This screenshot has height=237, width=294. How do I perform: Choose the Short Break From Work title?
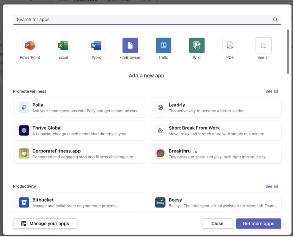[x=194, y=128]
